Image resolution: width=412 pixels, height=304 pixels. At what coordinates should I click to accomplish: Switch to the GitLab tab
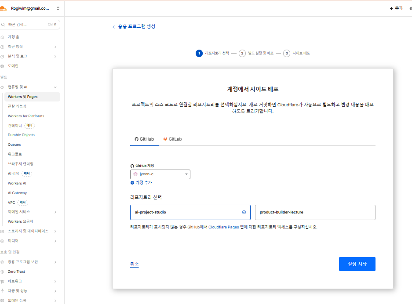point(172,139)
